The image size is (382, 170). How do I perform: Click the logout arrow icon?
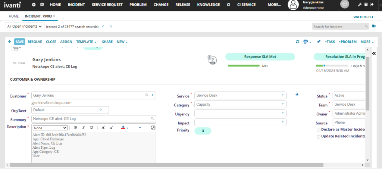[x=372, y=4]
